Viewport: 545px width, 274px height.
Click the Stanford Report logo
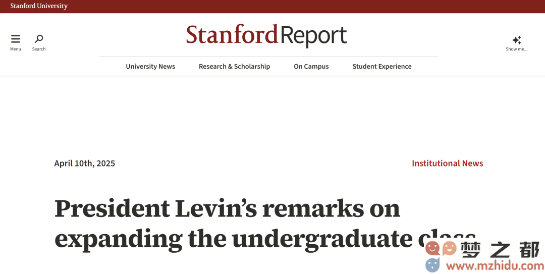point(266,35)
